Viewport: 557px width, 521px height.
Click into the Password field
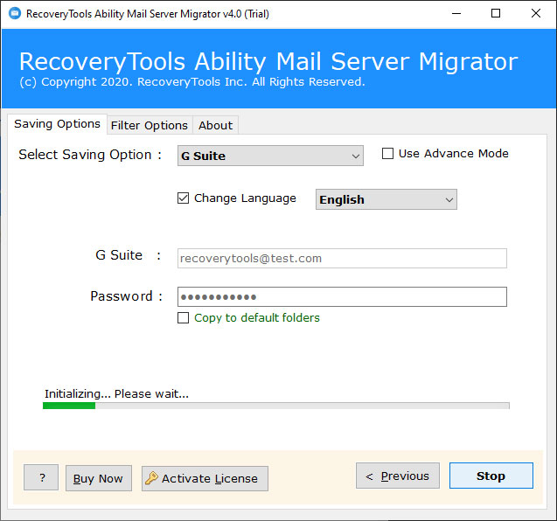coord(342,296)
